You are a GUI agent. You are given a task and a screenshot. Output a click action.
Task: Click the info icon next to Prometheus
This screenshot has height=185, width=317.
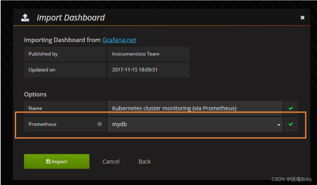[x=99, y=124]
